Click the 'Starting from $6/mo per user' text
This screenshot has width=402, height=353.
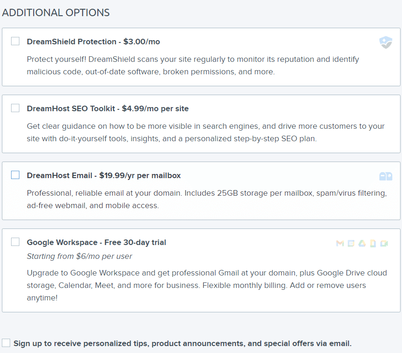79,256
